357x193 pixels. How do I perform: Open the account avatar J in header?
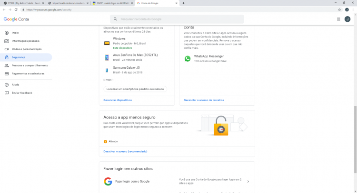347,19
